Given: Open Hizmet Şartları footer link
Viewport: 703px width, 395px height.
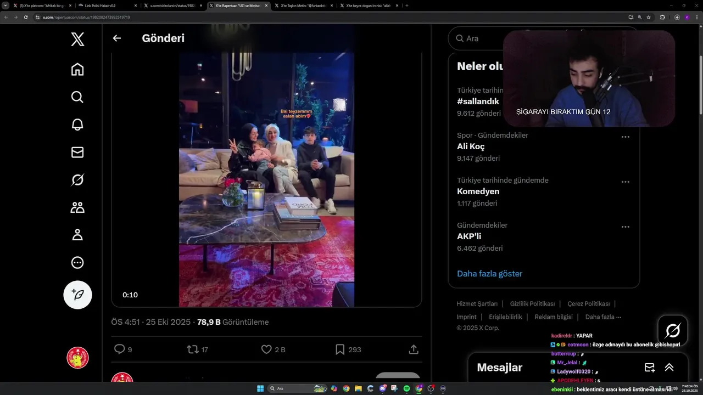Looking at the screenshot, I should click(477, 304).
